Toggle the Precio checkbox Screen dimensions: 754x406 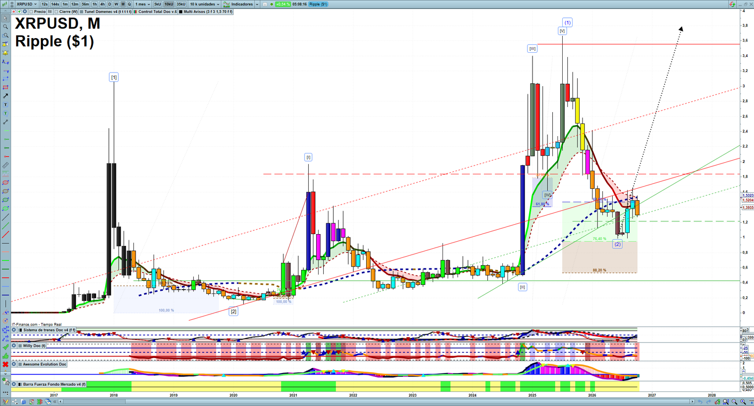pyautogui.click(x=31, y=12)
